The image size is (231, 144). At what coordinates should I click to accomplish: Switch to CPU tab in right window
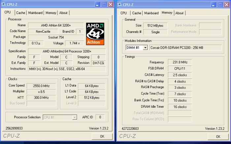click(124, 13)
